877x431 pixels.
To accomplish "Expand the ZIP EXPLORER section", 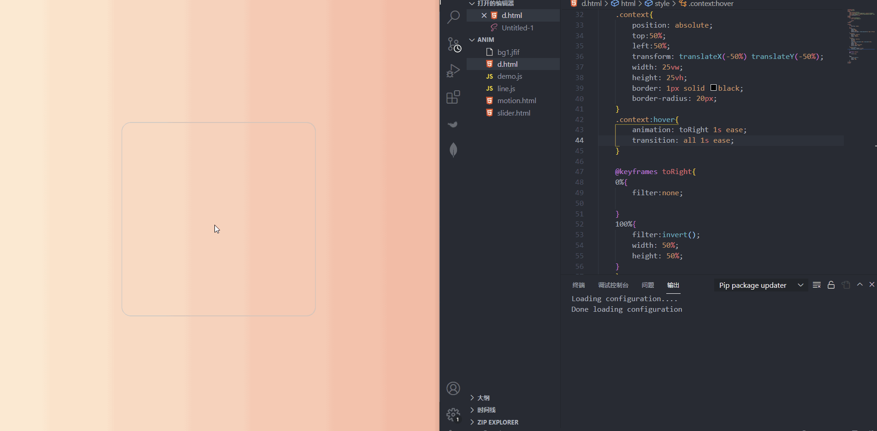I will pos(472,422).
